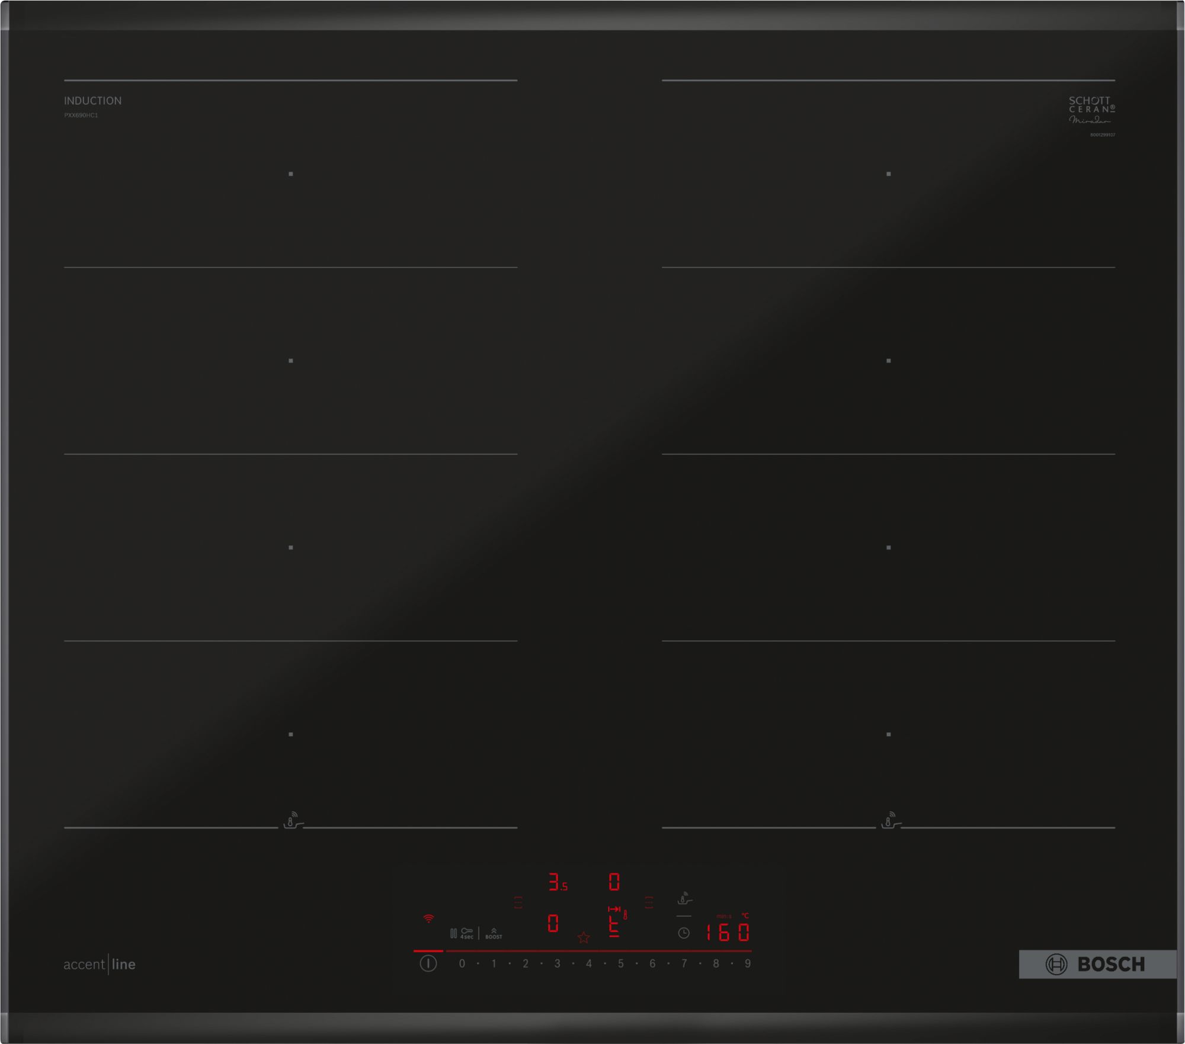Image resolution: width=1185 pixels, height=1044 pixels.
Task: Set power level 5 on the slider
Action: [620, 963]
